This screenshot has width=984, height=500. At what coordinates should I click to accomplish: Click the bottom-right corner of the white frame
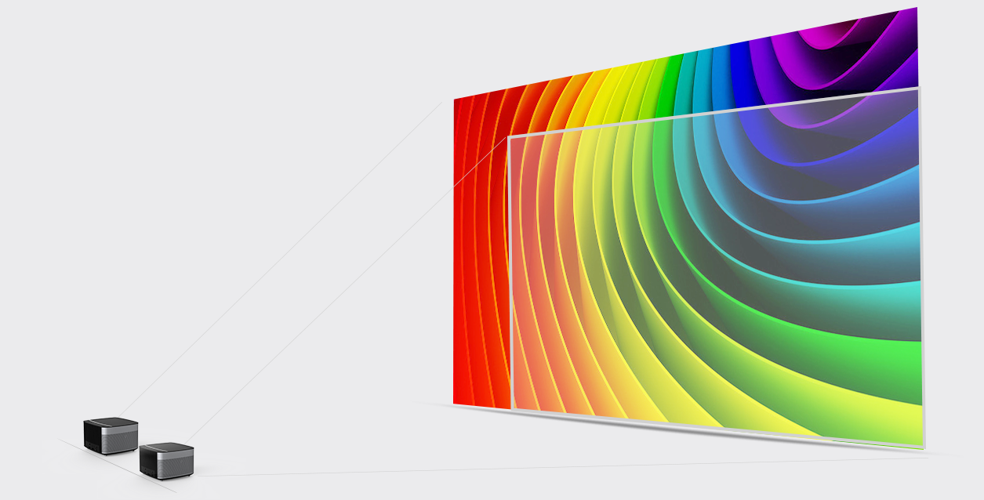(923, 447)
